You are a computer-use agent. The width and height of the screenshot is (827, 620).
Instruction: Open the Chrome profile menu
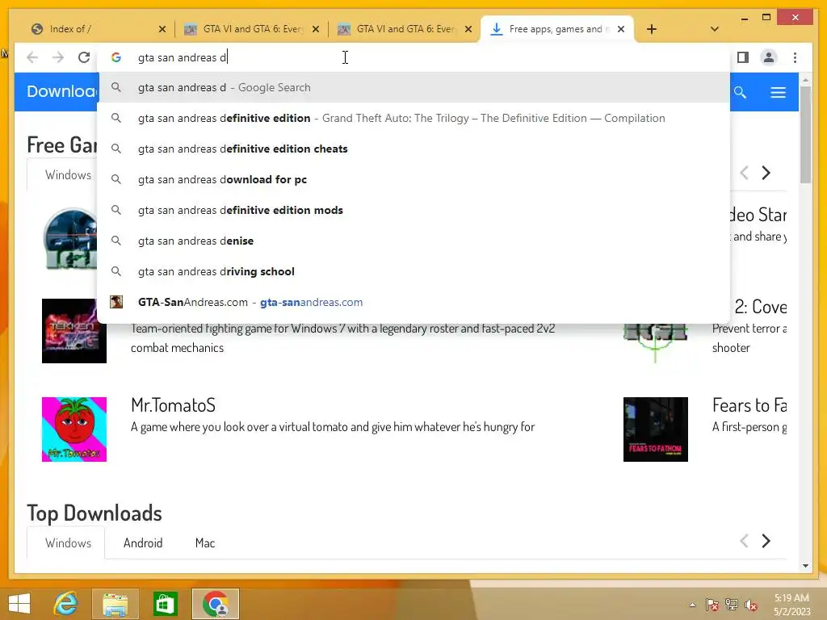(769, 57)
